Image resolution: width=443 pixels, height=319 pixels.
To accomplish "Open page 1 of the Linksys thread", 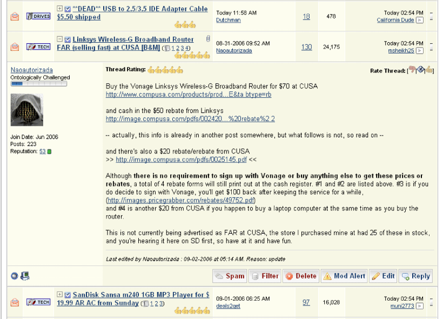I will pyautogui.click(x=173, y=48).
